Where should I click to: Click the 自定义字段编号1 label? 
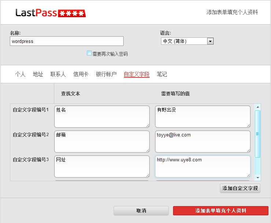tap(30, 110)
